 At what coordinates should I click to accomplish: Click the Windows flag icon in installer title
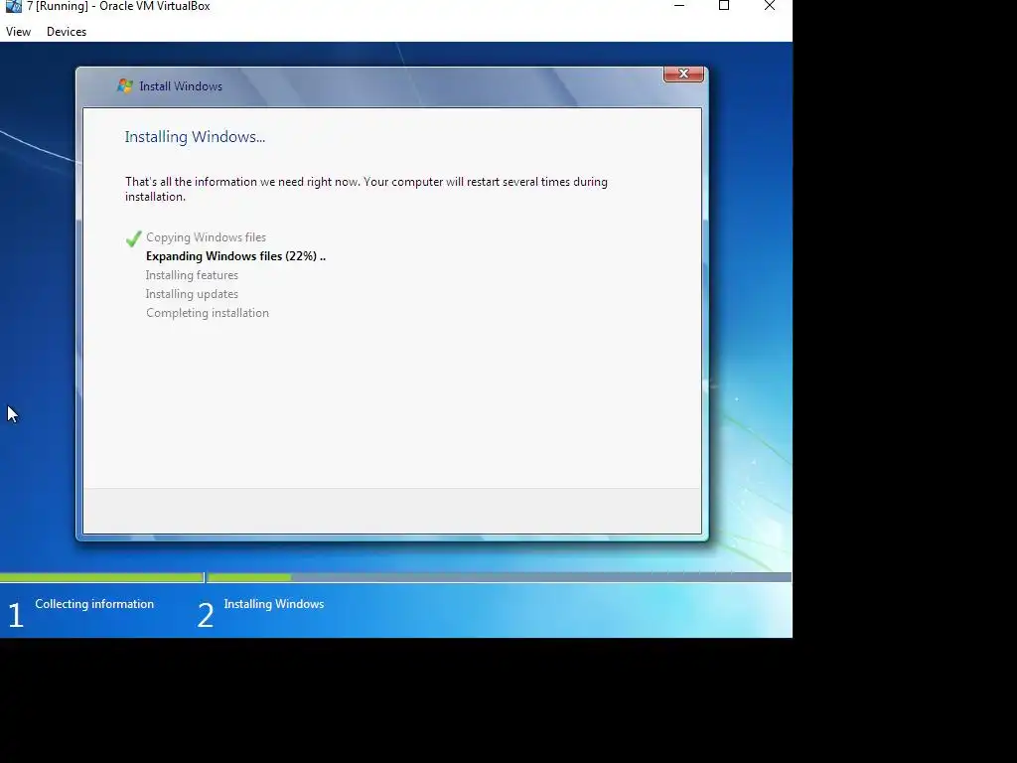(x=124, y=85)
